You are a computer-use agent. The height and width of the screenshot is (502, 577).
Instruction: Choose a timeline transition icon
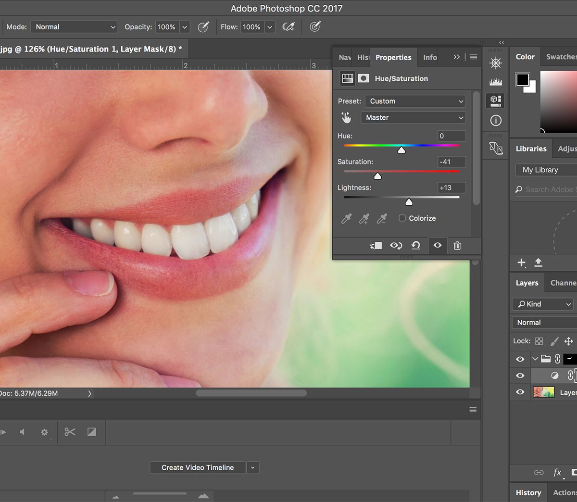[91, 432]
